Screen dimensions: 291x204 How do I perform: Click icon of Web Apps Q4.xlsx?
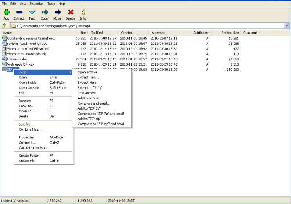4,64
